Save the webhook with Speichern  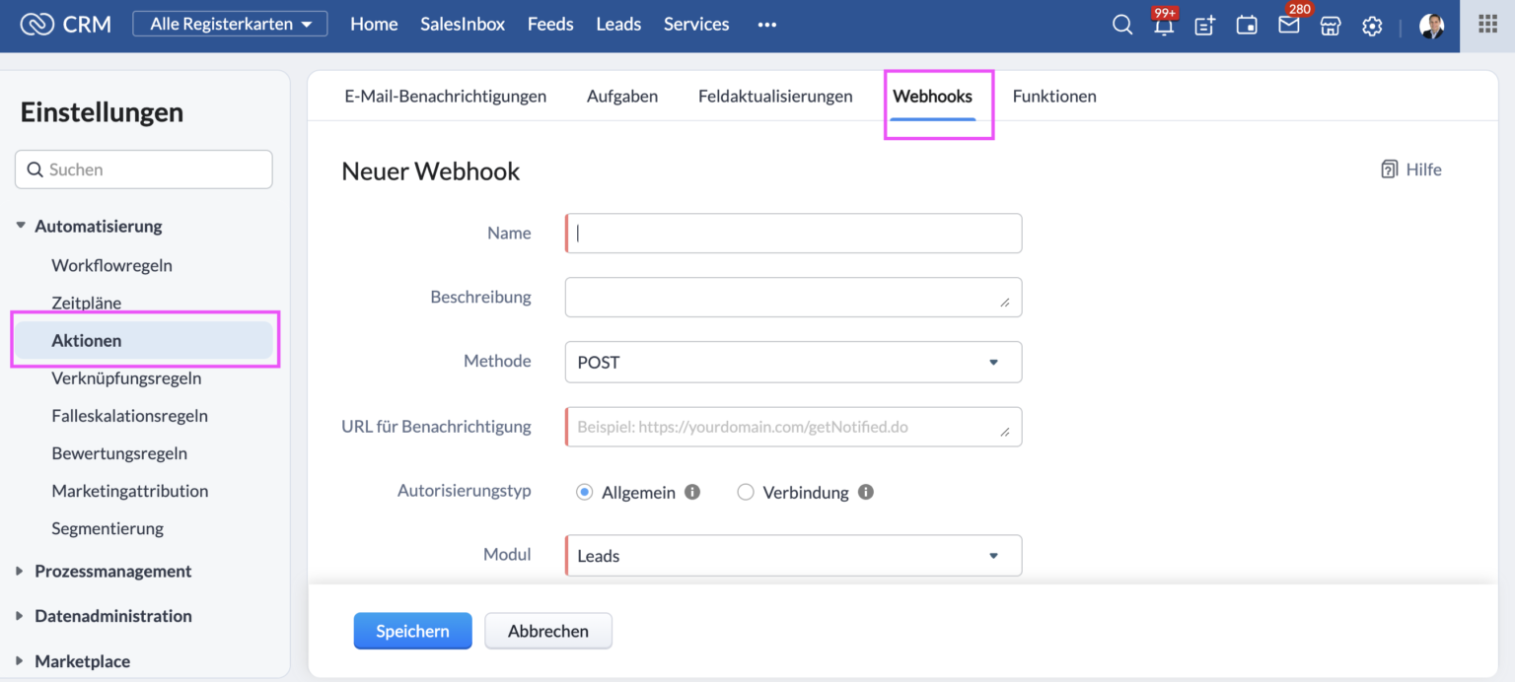(412, 631)
